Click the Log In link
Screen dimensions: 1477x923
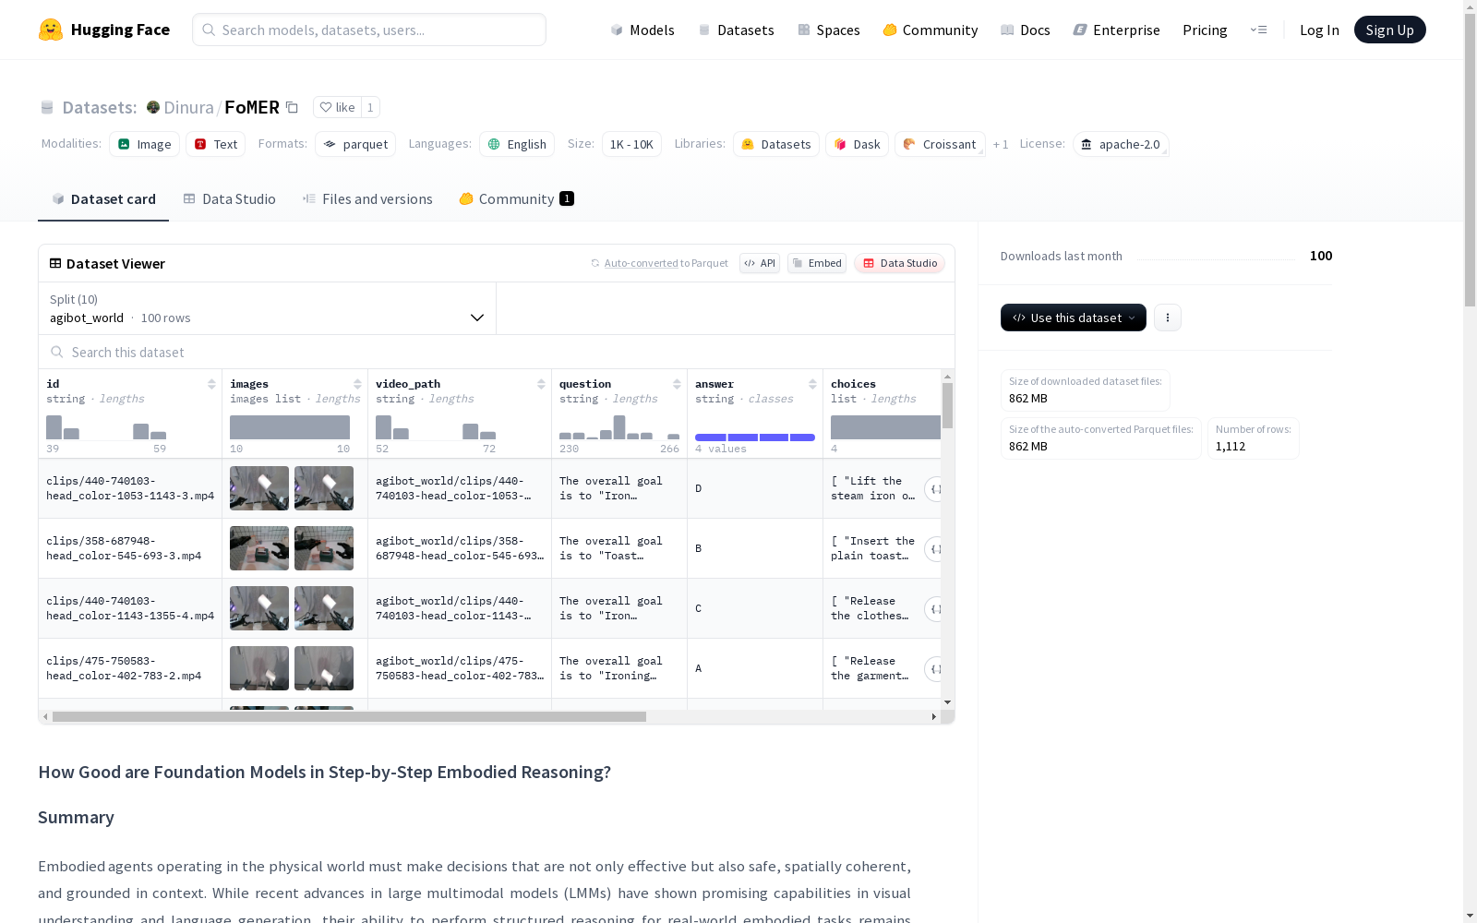pos(1319,30)
